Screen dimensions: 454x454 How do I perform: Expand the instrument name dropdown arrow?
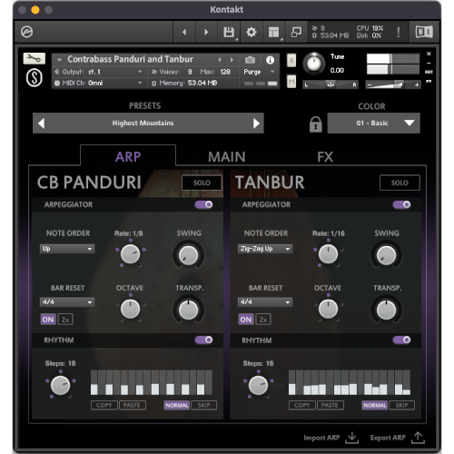(60, 60)
